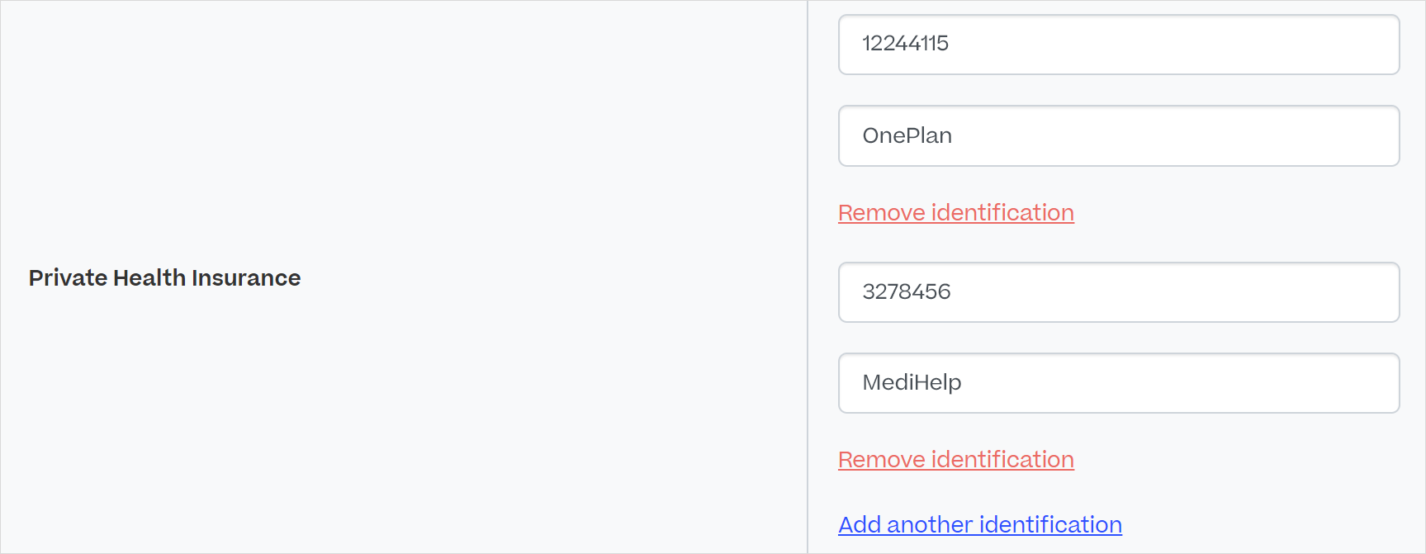1426x554 pixels.
Task: Place cursor in OnePlan insurer field
Action: [x=1119, y=135]
